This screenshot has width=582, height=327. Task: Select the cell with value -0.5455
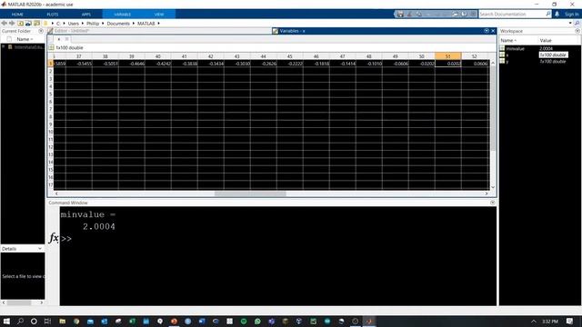[79, 64]
